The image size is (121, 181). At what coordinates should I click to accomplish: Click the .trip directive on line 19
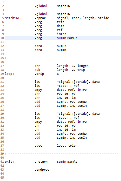click(x=39, y=74)
